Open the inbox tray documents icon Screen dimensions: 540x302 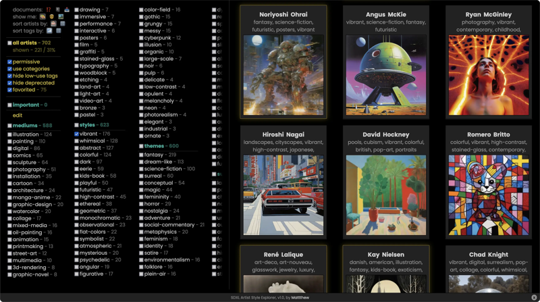pos(67,9)
